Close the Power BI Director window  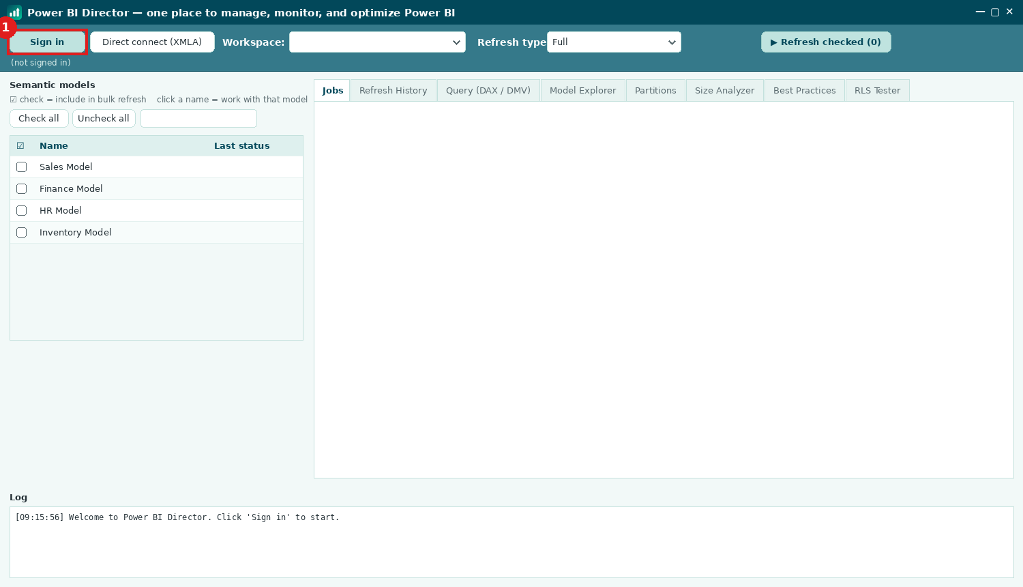1009,12
